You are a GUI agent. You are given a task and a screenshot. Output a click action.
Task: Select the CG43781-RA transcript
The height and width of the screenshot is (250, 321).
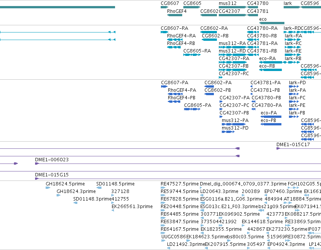coord(253,47)
